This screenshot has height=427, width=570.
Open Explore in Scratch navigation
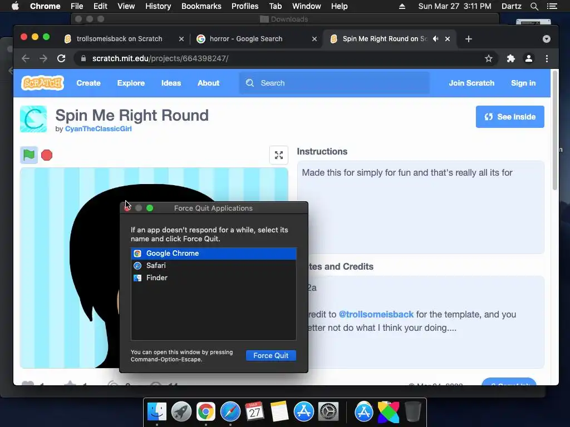(131, 83)
